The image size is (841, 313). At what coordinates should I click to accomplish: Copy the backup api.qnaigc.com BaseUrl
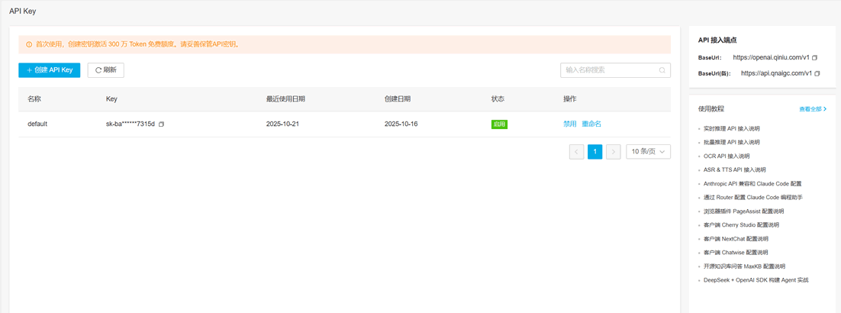pyautogui.click(x=817, y=74)
